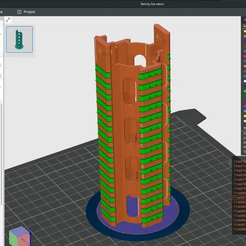This screenshot has height=246, width=246.
Task: Toggle the dark green legend entry
Action: click(245, 96)
